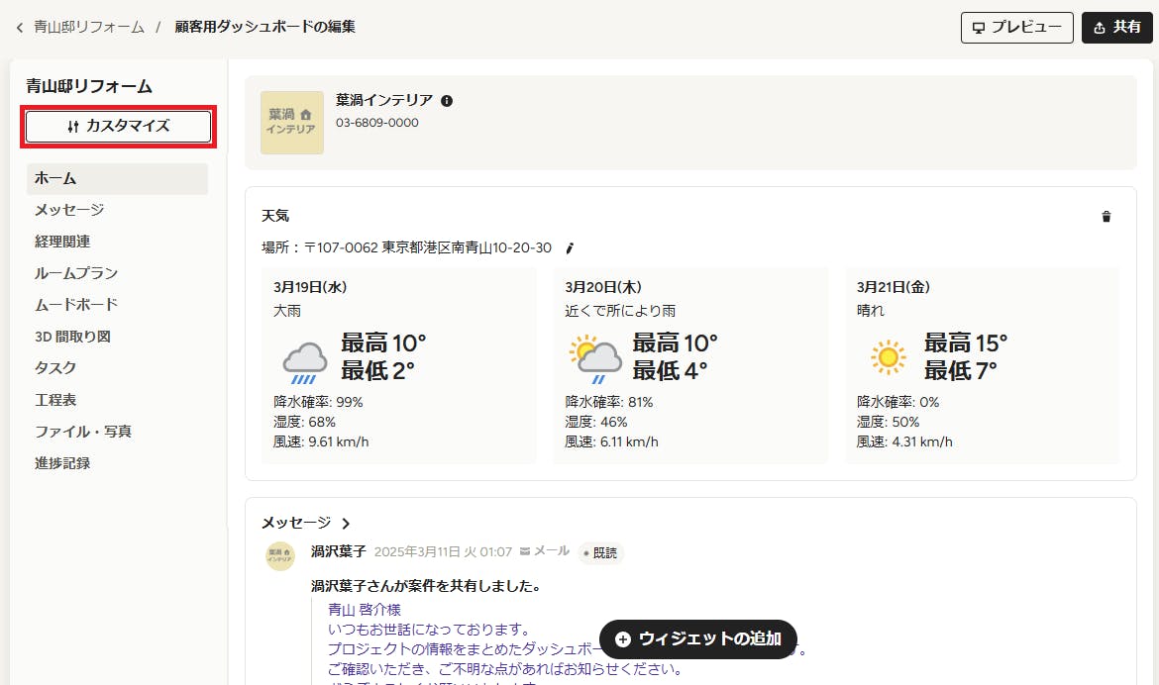Click the info icon next to 葉渦インテリア
The image size is (1159, 685).
pyautogui.click(x=447, y=101)
